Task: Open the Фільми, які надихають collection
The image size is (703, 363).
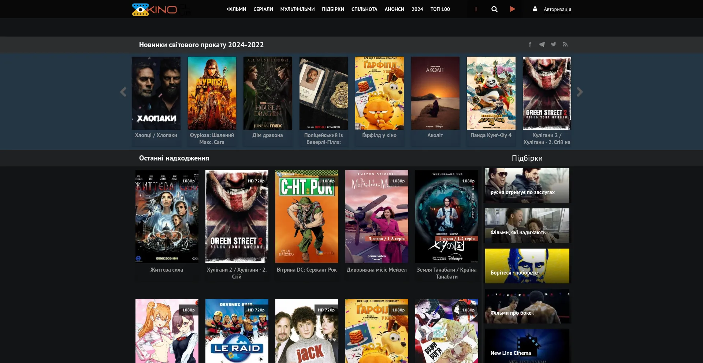Action: (x=527, y=226)
